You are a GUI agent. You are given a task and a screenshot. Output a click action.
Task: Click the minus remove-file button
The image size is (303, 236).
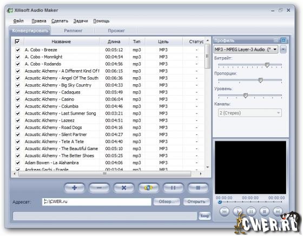tap(99, 187)
